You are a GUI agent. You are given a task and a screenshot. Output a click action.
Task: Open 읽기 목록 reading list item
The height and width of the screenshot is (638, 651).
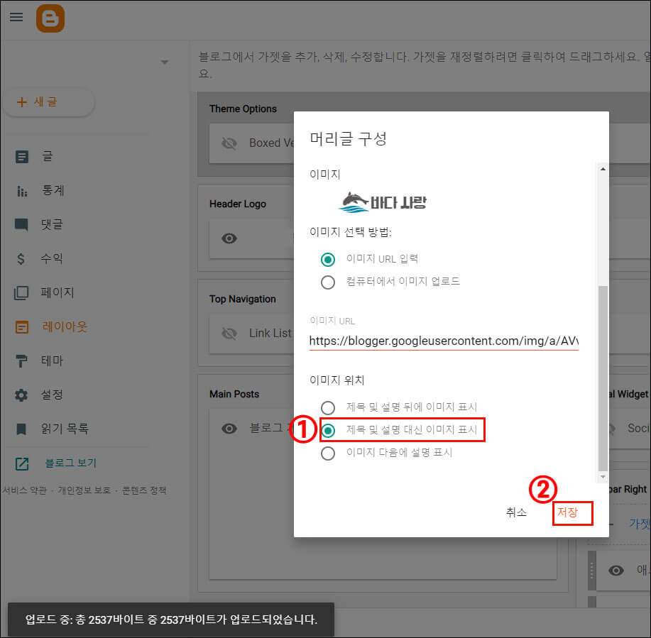coord(65,429)
